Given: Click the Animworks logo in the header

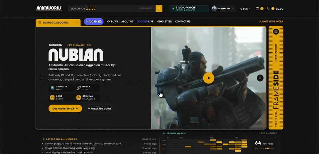Looking at the screenshot, I should [49, 9].
